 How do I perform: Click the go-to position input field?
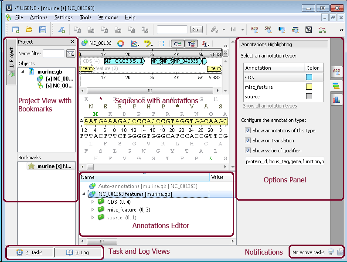pos(172,30)
